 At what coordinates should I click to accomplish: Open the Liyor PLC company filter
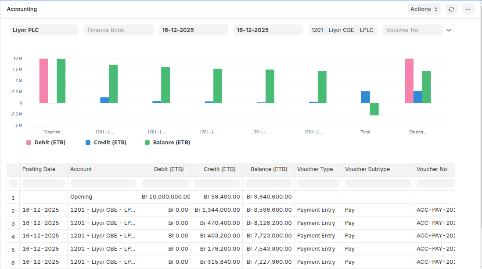pos(44,30)
